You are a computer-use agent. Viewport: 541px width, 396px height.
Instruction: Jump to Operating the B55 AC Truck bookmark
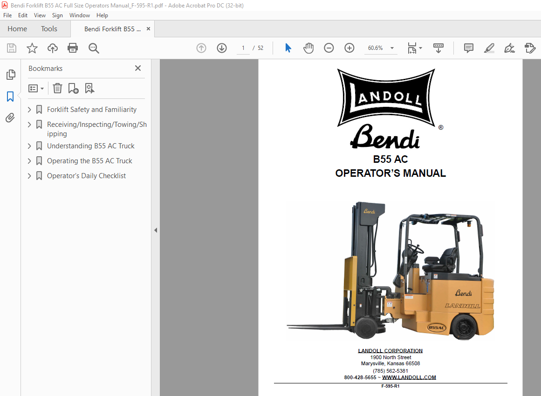coord(90,161)
